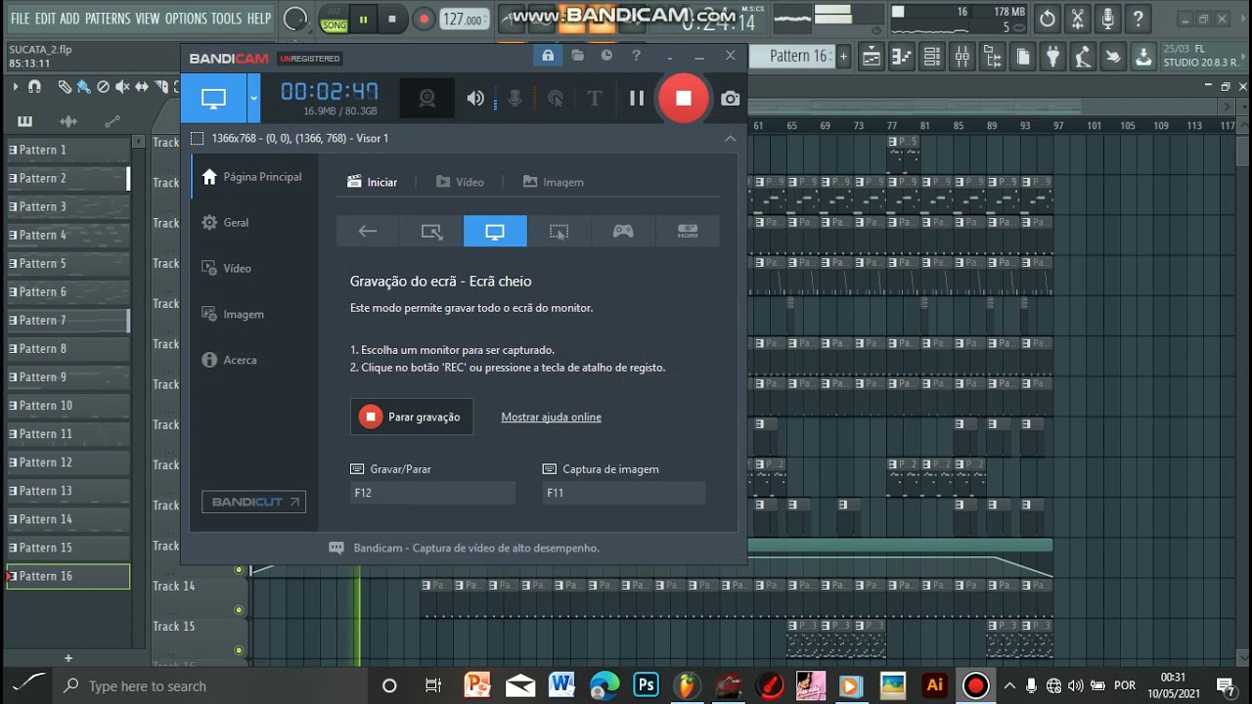Click the Gravar/Parar hotkey field F12
1252x704 pixels.
(x=432, y=493)
